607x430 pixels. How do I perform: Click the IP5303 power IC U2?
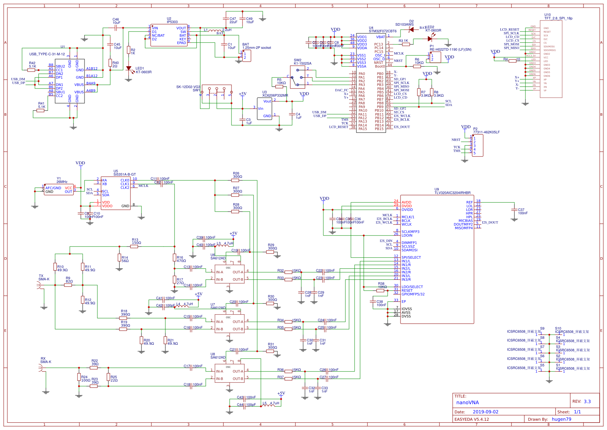169,36
